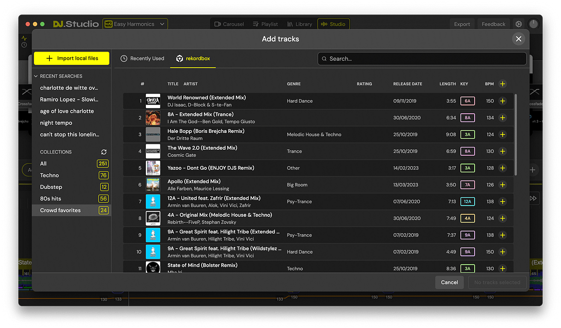Screen dimensions: 561x328
Task: Click the track list vertical scrollbar
Action: pyautogui.click(x=516, y=134)
